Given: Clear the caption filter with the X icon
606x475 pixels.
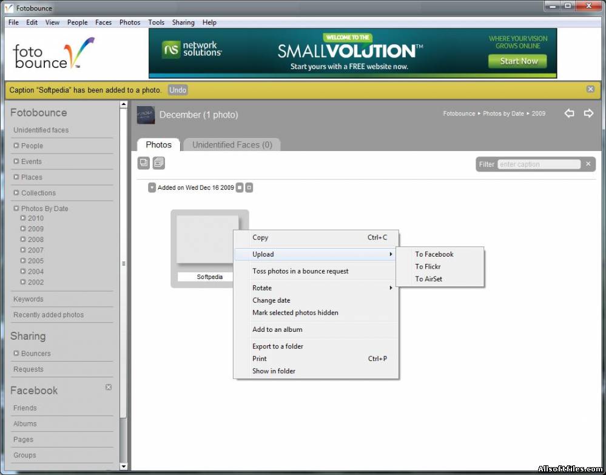Looking at the screenshot, I should [x=588, y=164].
